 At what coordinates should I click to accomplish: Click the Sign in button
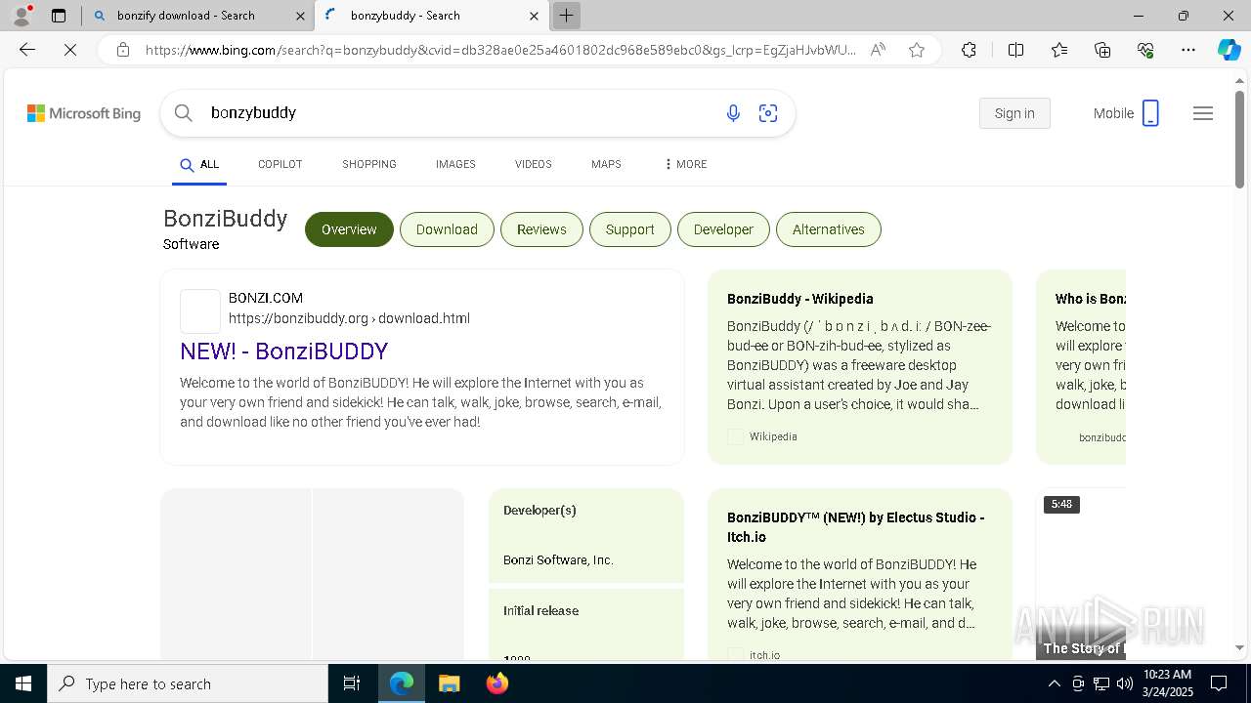pyautogui.click(x=1014, y=113)
